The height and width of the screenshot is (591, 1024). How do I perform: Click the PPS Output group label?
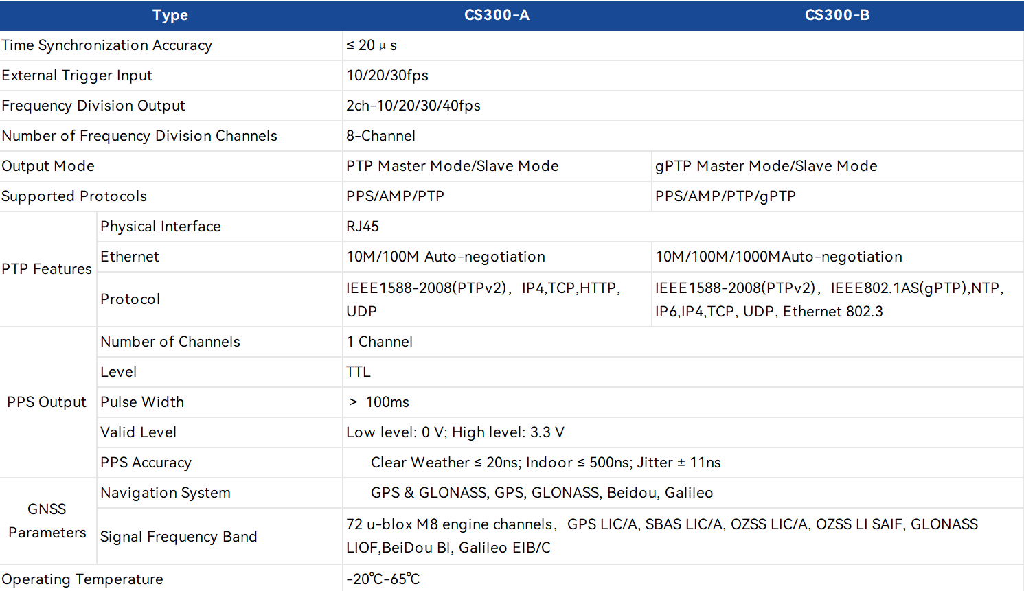click(47, 402)
